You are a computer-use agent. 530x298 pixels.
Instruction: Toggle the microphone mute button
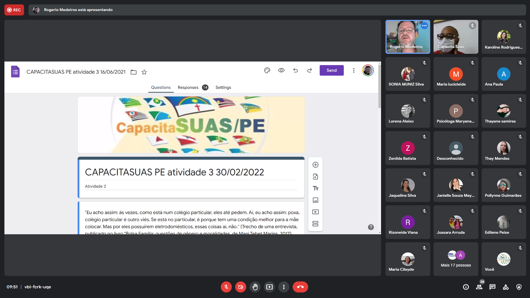coord(226,287)
